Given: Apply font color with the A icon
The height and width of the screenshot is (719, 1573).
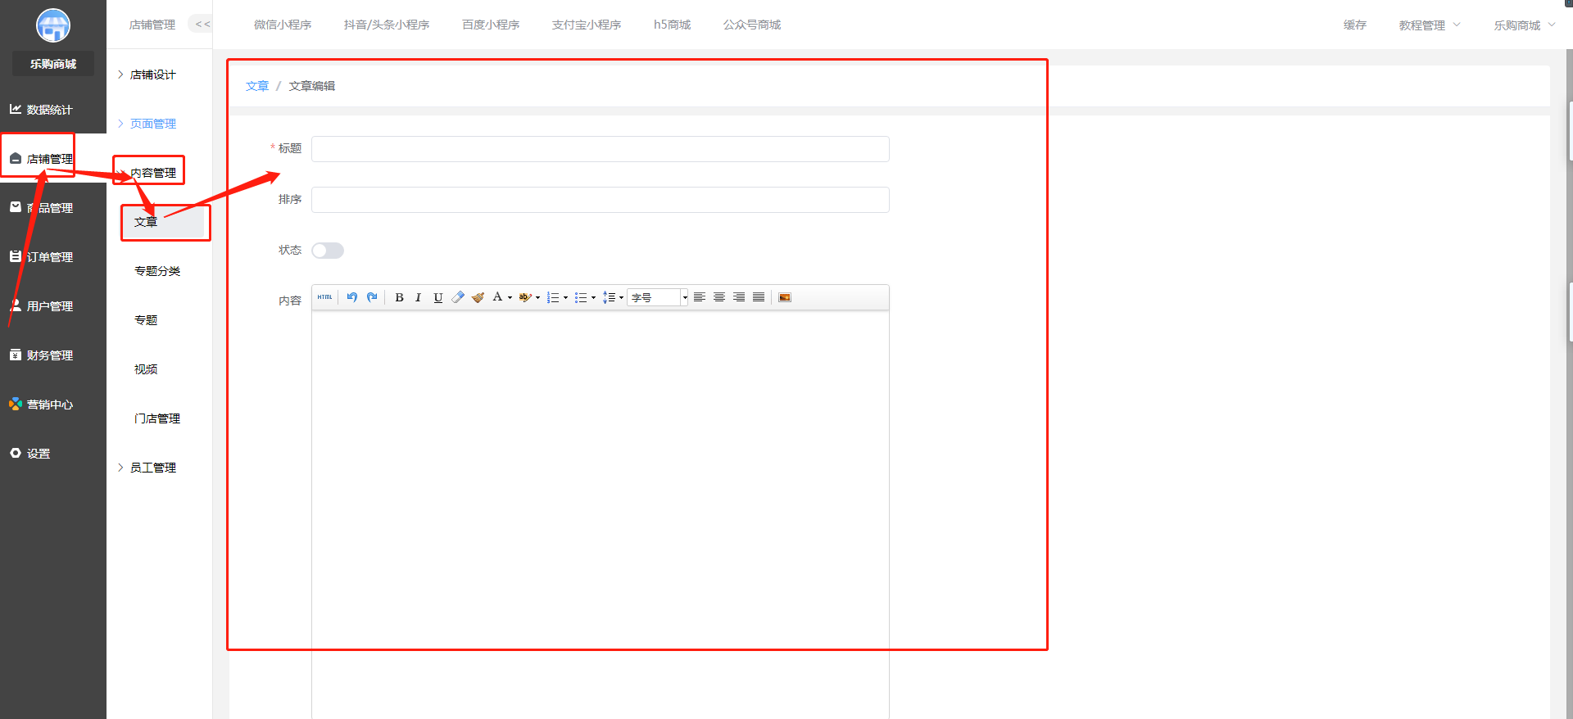Looking at the screenshot, I should pyautogui.click(x=497, y=297).
